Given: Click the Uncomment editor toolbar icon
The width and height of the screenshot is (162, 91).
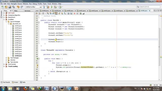Looking at the screenshot, I should point(84,13).
